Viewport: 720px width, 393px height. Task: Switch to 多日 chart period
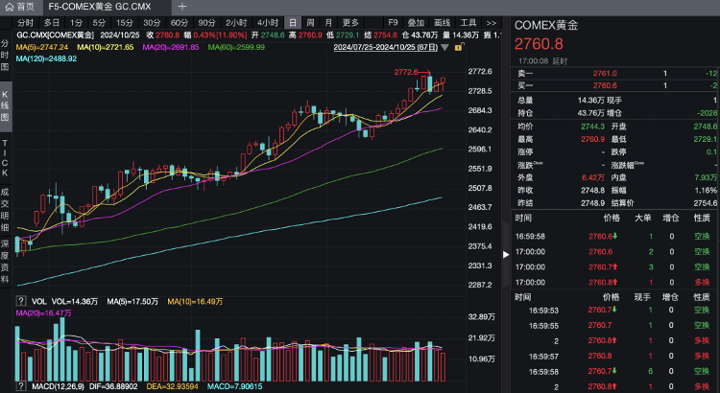pyautogui.click(x=52, y=22)
